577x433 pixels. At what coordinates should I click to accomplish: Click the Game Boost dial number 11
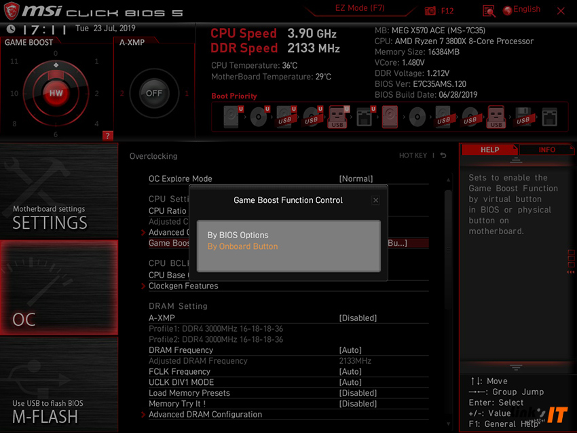point(14,61)
